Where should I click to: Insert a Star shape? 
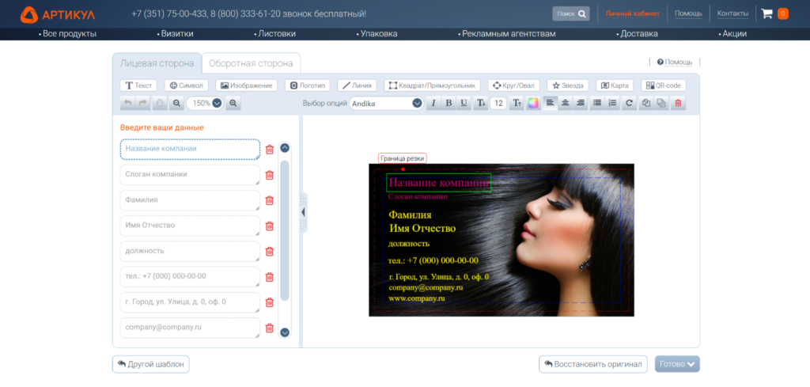click(x=567, y=85)
